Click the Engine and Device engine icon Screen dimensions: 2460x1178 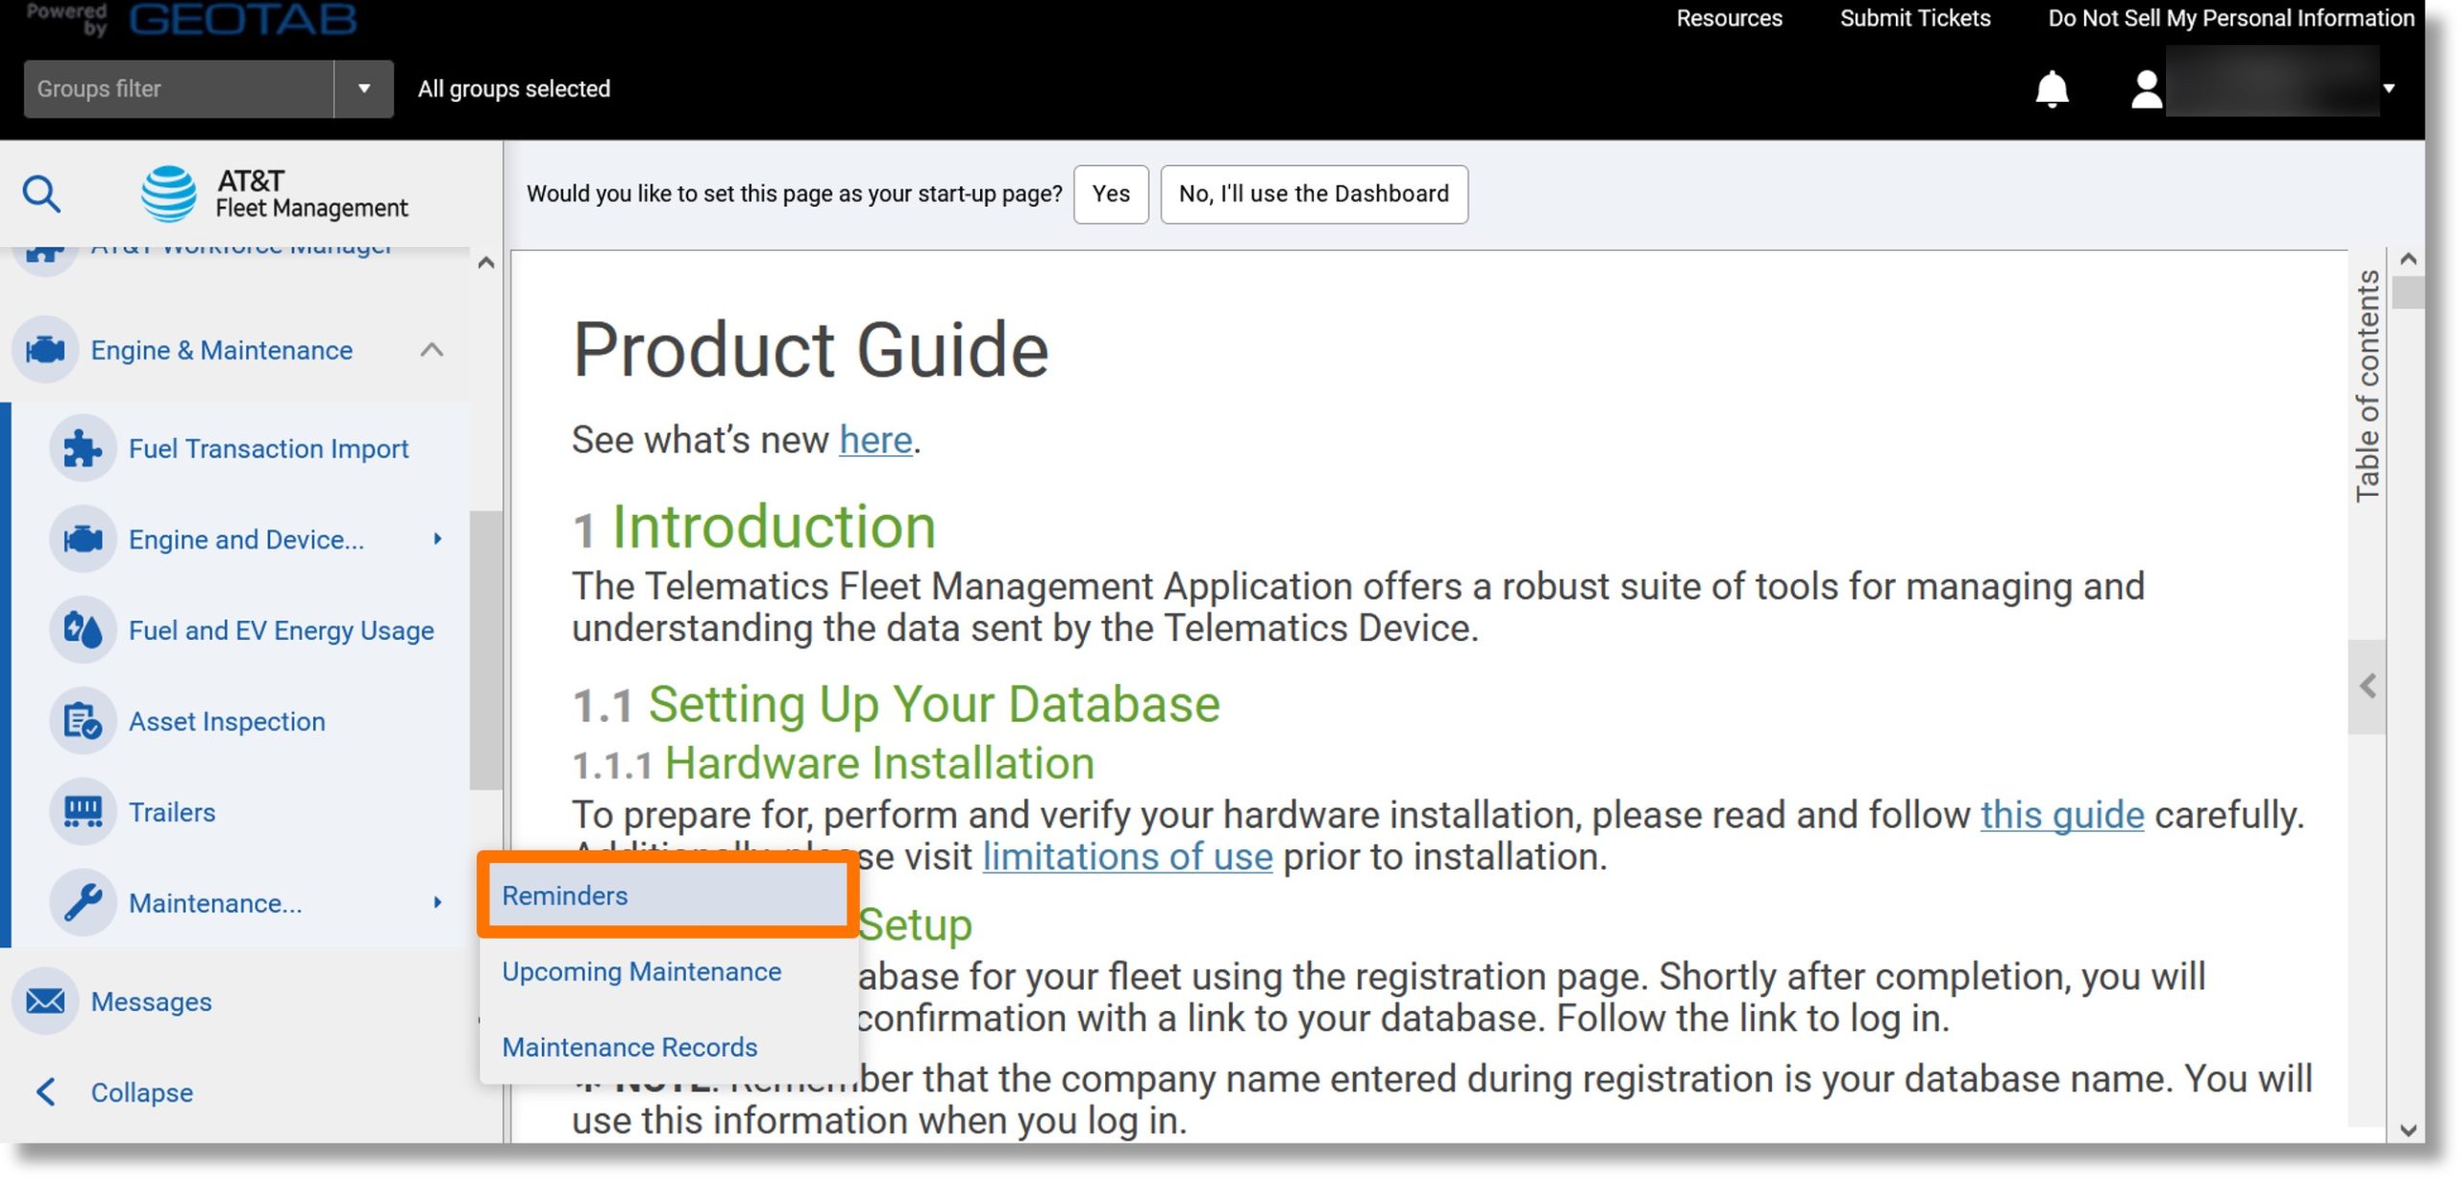coord(83,539)
